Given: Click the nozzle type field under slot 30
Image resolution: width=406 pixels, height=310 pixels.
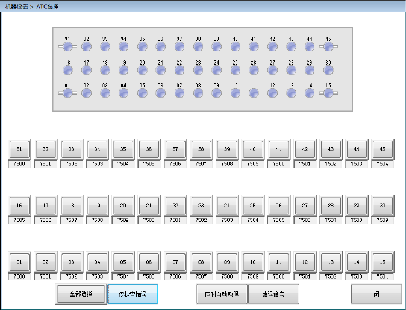Looking at the screenshot, I should click(x=383, y=220).
